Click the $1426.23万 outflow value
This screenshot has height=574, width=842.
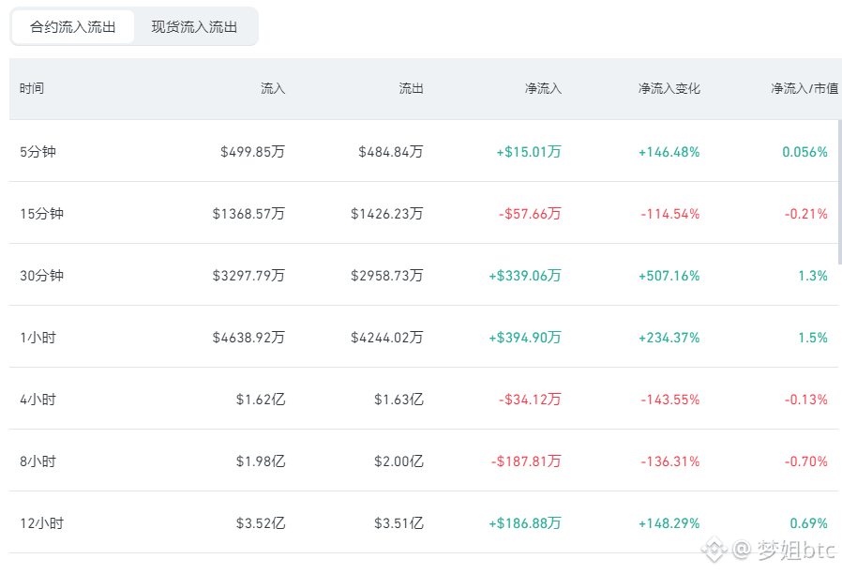pyautogui.click(x=386, y=214)
